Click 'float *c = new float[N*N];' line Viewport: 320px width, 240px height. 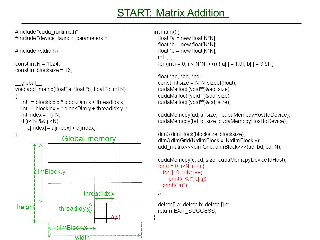(x=187, y=51)
